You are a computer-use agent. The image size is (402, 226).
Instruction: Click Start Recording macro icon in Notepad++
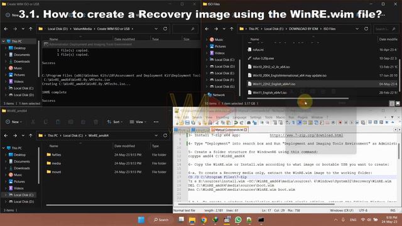[x=340, y=123]
